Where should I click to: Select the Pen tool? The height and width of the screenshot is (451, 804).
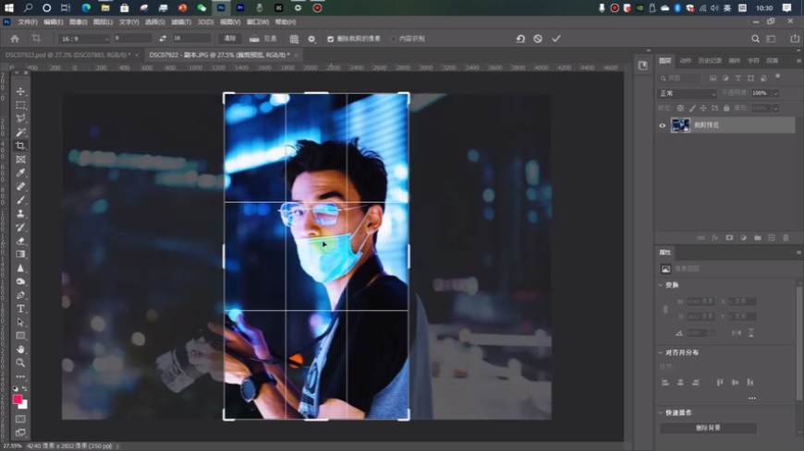click(x=20, y=295)
